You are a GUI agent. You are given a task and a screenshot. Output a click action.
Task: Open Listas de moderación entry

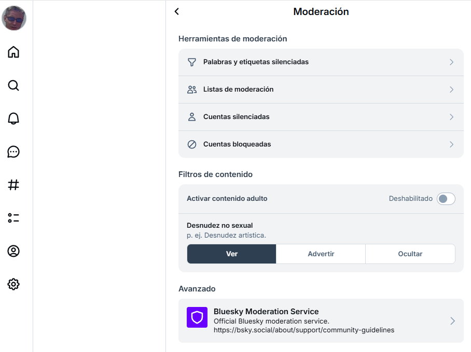pyautogui.click(x=238, y=90)
